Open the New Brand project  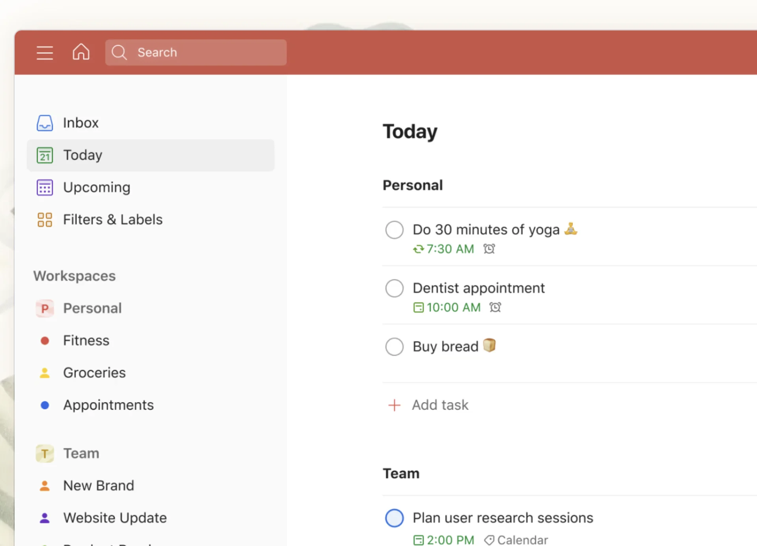point(99,485)
